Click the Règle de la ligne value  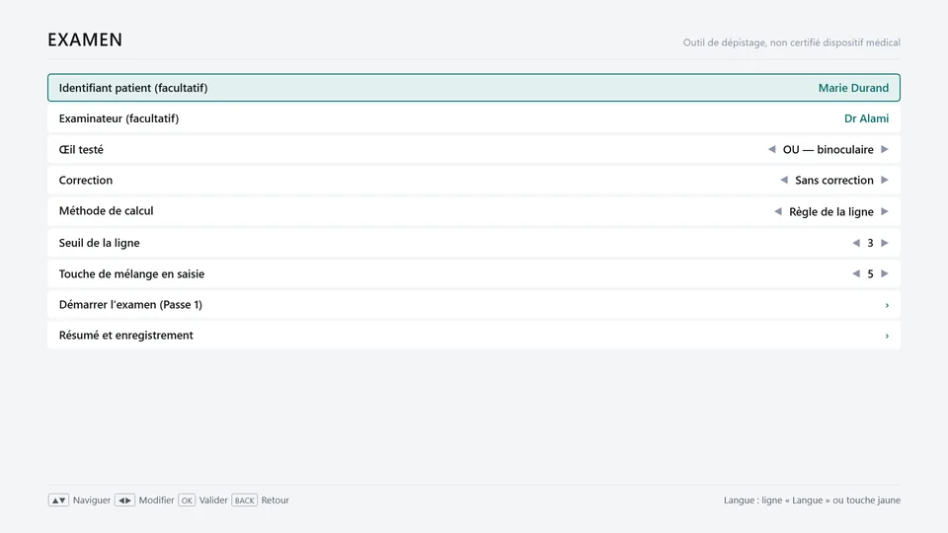(x=830, y=211)
